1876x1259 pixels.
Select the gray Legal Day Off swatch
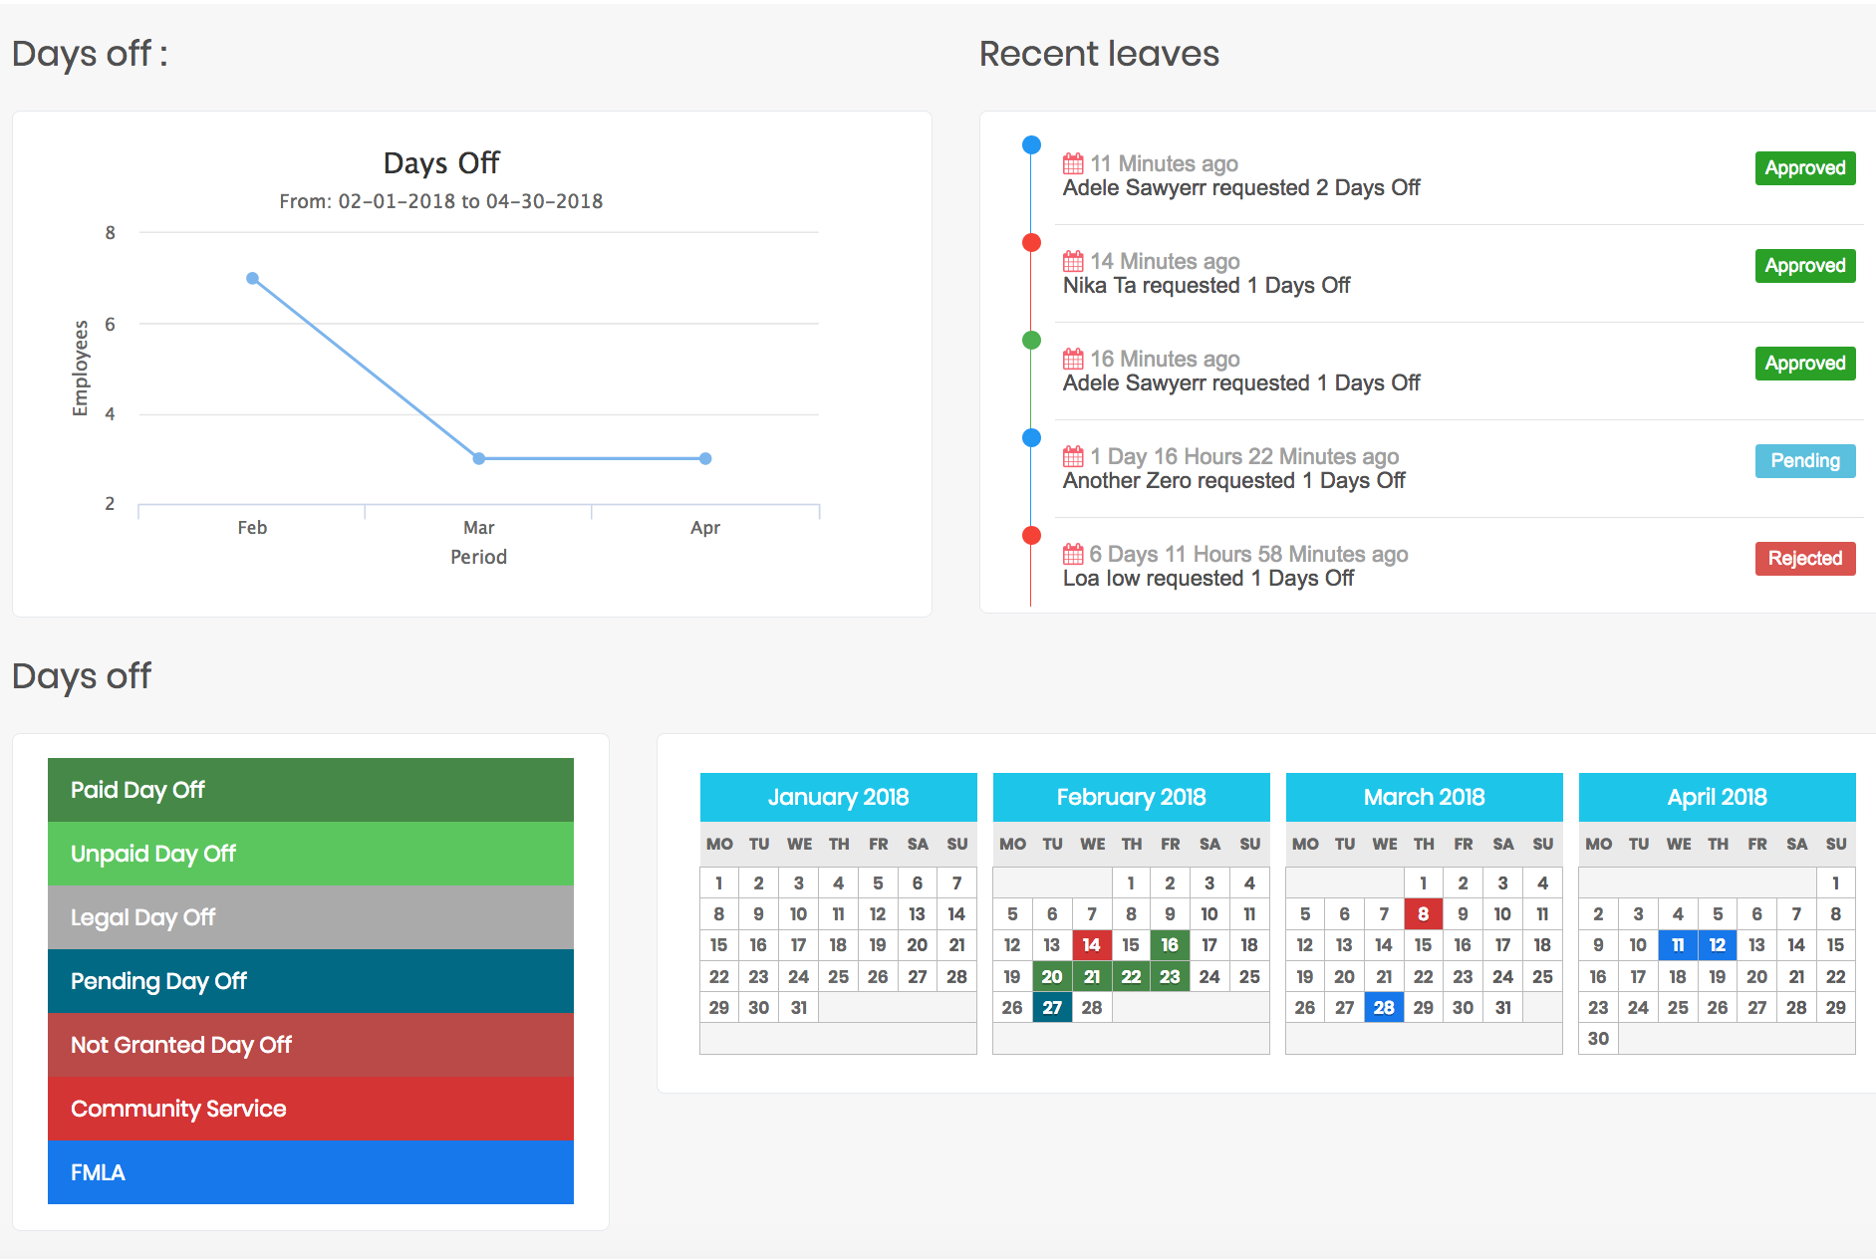[310, 917]
